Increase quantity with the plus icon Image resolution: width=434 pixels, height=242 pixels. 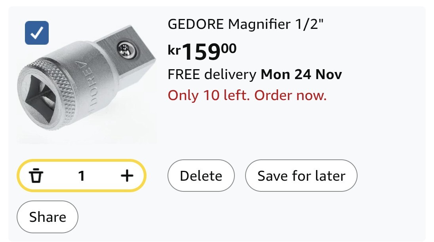(x=127, y=176)
